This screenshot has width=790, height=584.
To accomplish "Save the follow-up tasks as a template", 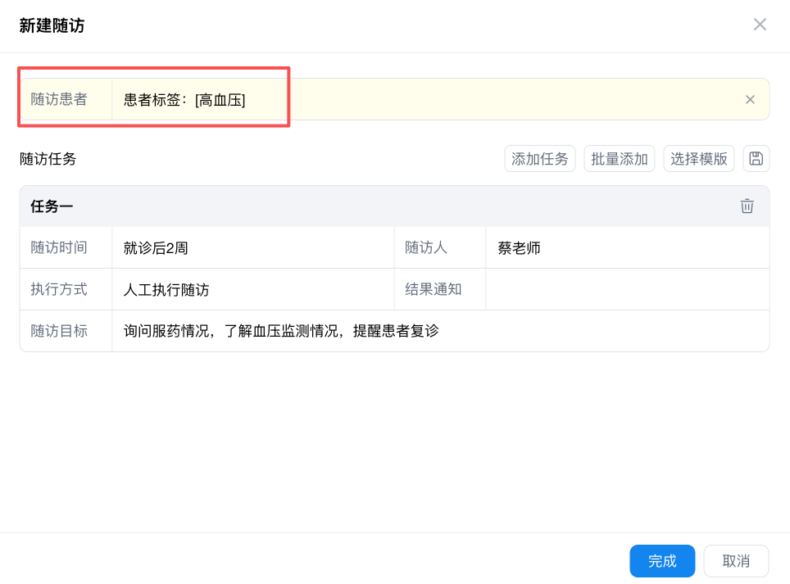I will (x=756, y=158).
